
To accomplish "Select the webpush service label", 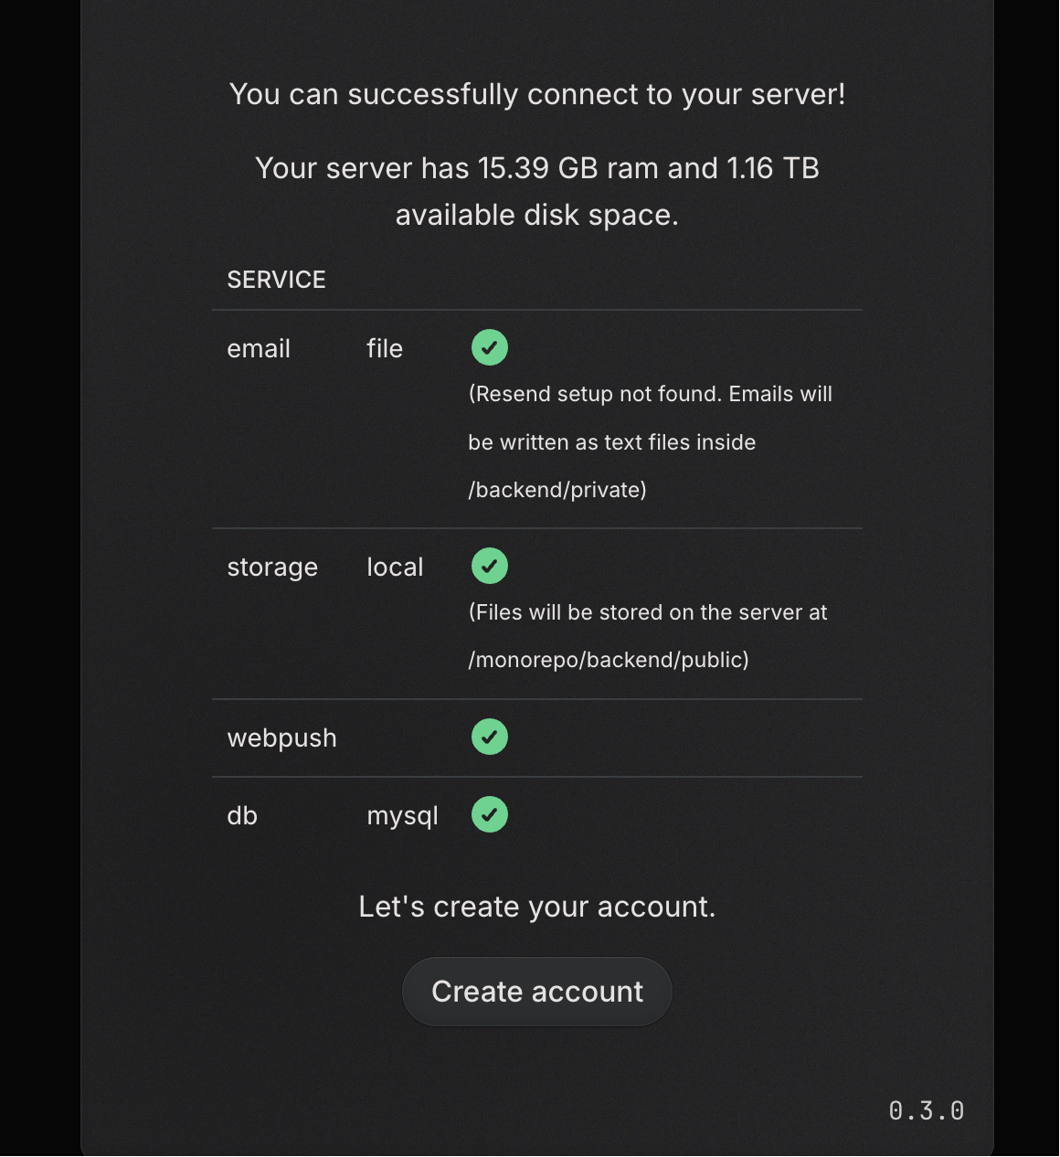I will point(282,738).
